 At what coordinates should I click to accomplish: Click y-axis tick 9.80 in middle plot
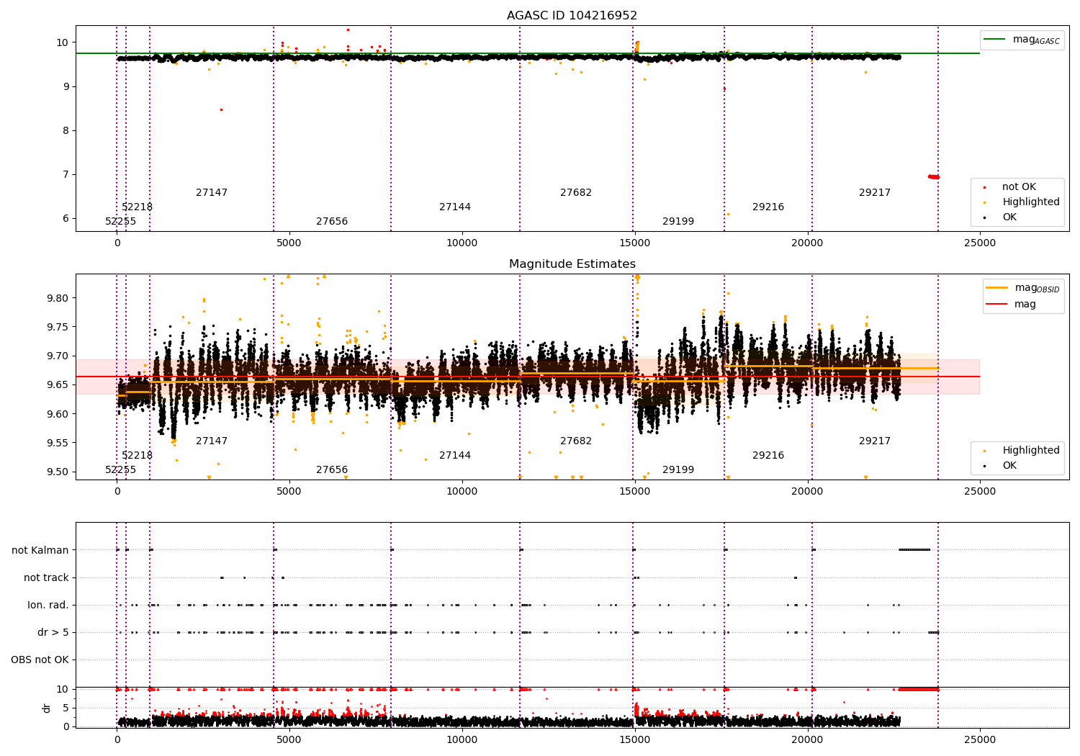point(59,298)
